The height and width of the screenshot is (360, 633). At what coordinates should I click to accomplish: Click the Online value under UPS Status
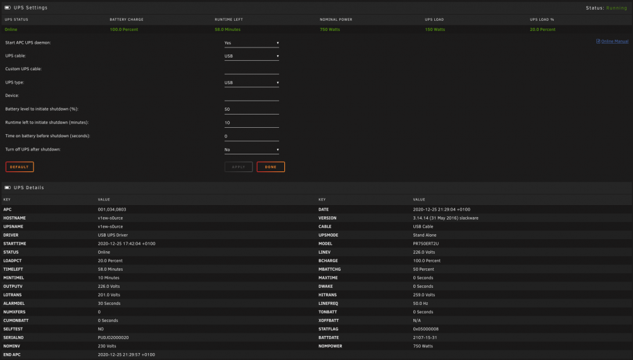(11, 30)
